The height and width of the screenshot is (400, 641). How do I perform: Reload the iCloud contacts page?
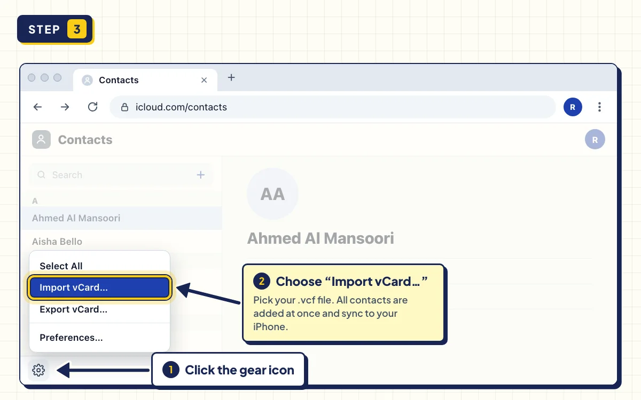pyautogui.click(x=93, y=107)
